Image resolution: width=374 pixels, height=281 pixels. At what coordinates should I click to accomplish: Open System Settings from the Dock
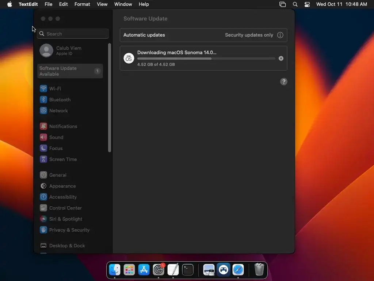tap(159, 270)
